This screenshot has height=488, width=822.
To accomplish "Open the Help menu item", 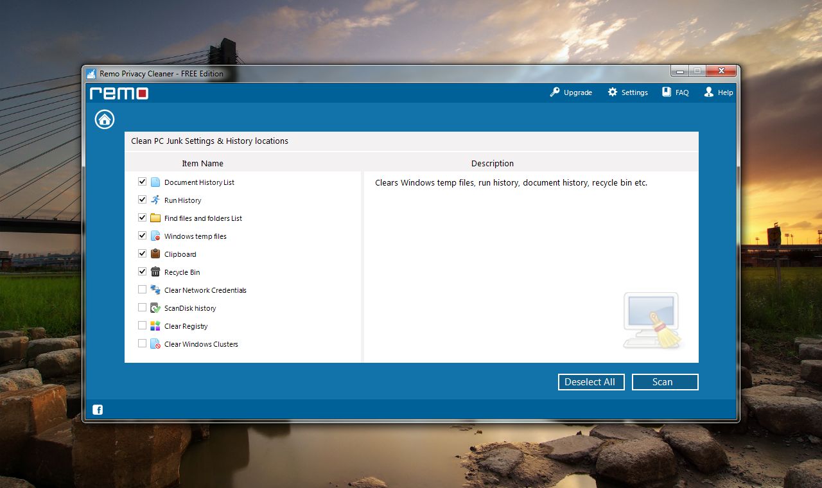I will coord(719,92).
